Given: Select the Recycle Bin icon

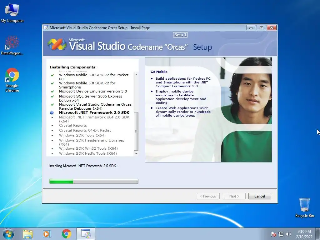Looking at the screenshot, I should (x=304, y=207).
